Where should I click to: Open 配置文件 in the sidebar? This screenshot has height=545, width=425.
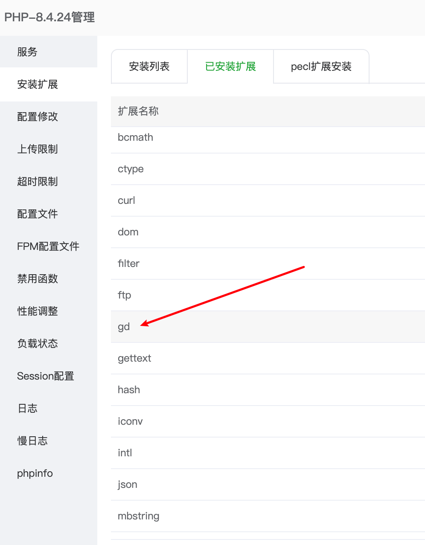tap(49, 214)
